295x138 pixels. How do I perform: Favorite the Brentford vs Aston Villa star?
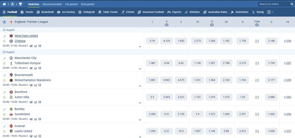click(4, 97)
